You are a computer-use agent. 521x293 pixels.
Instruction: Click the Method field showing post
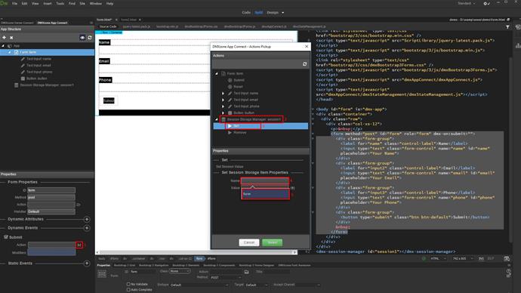click(51, 197)
